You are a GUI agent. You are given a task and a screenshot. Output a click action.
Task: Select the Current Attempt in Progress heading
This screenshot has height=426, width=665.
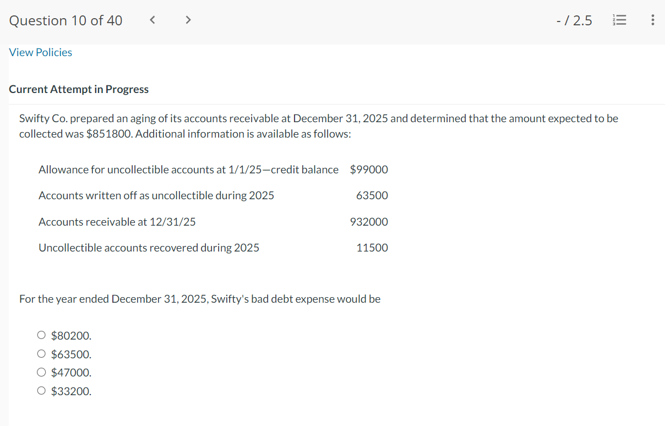(79, 89)
